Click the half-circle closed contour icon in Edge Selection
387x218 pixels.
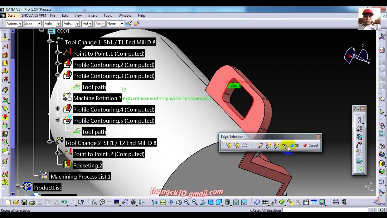(x=244, y=146)
